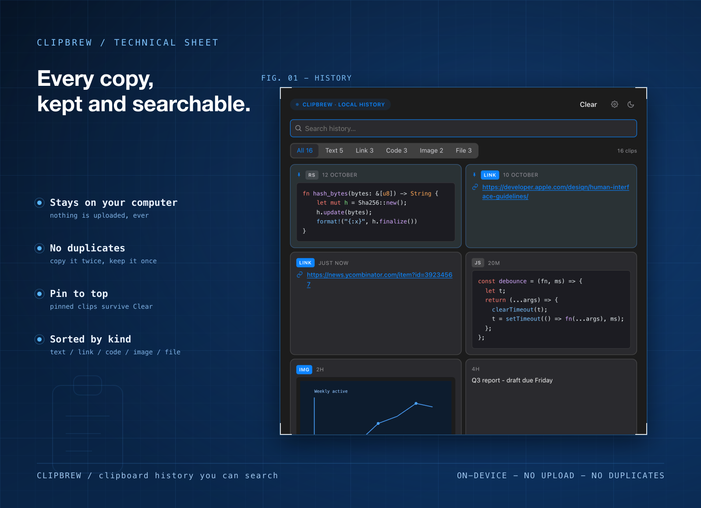This screenshot has width=701, height=508.
Task: Click chain icon beside Apple link
Action: point(475,187)
